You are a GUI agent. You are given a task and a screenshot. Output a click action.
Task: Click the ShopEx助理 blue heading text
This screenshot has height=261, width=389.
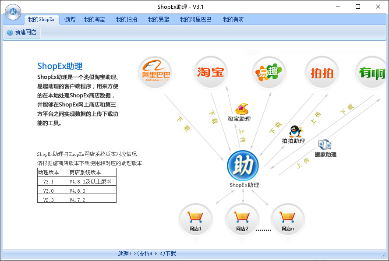pos(60,66)
